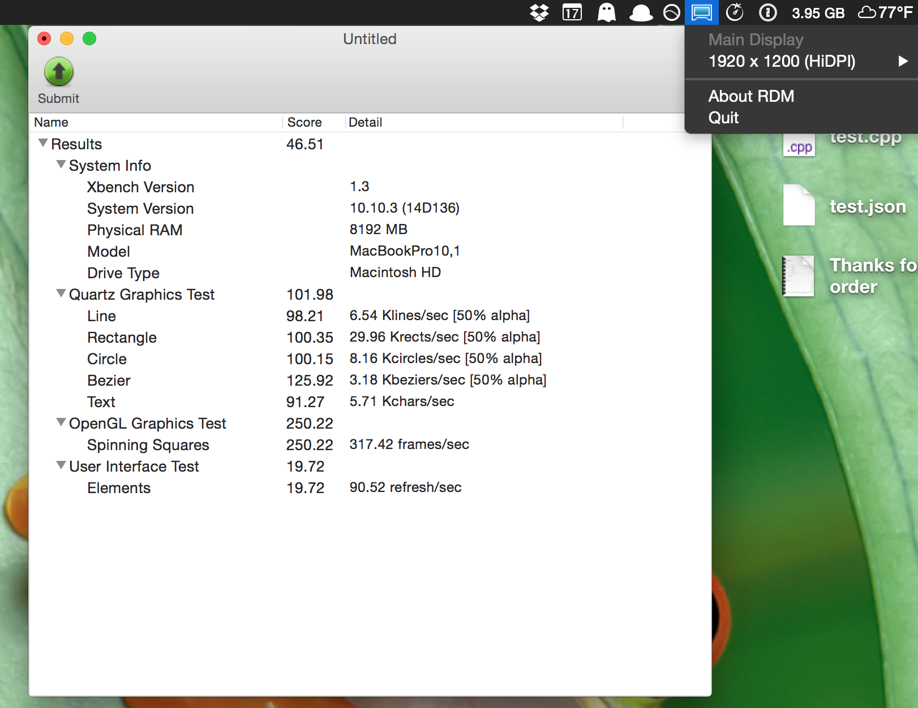Click the circular slashed menu bar icon

672,12
